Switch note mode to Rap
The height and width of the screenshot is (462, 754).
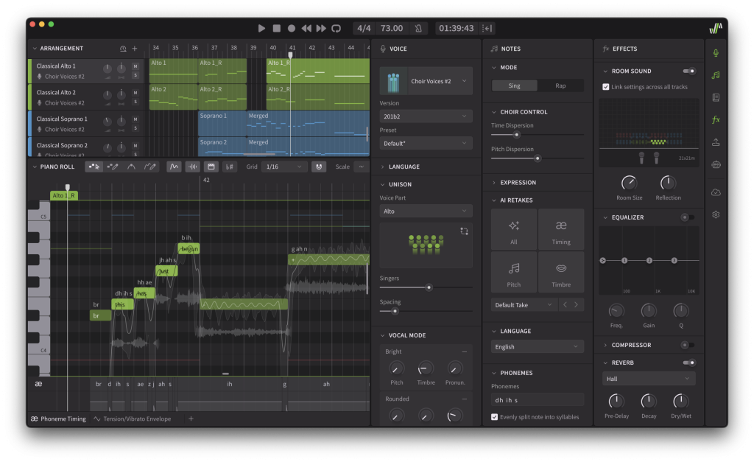tap(560, 85)
